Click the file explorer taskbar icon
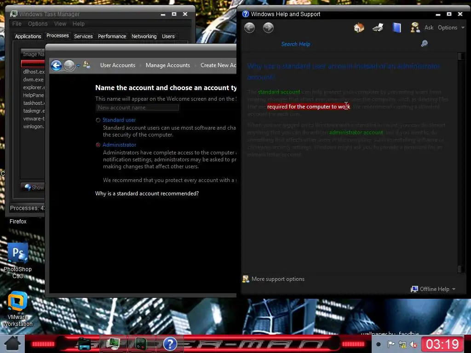Screen dimensions: 471x353 (85, 344)
